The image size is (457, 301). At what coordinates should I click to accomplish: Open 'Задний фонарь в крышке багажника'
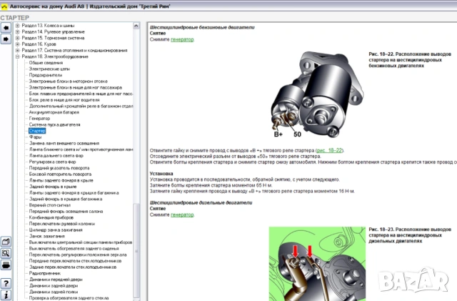tap(66, 199)
